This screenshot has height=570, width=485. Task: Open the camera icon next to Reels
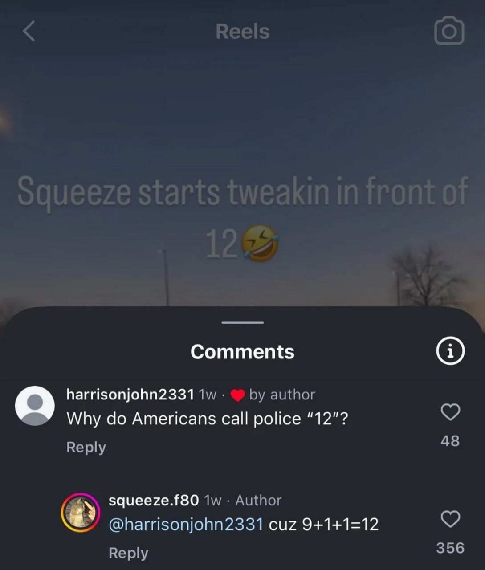pos(449,31)
